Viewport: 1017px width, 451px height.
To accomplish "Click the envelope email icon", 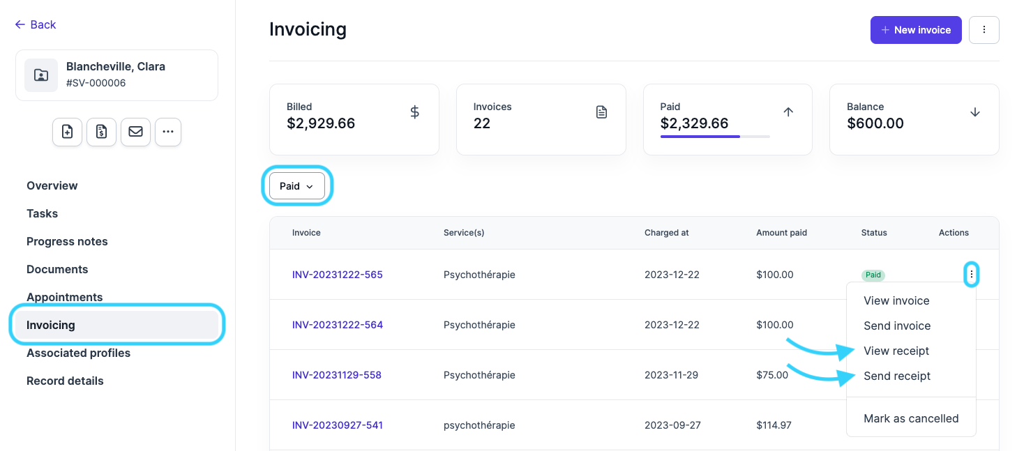I will pyautogui.click(x=135, y=132).
